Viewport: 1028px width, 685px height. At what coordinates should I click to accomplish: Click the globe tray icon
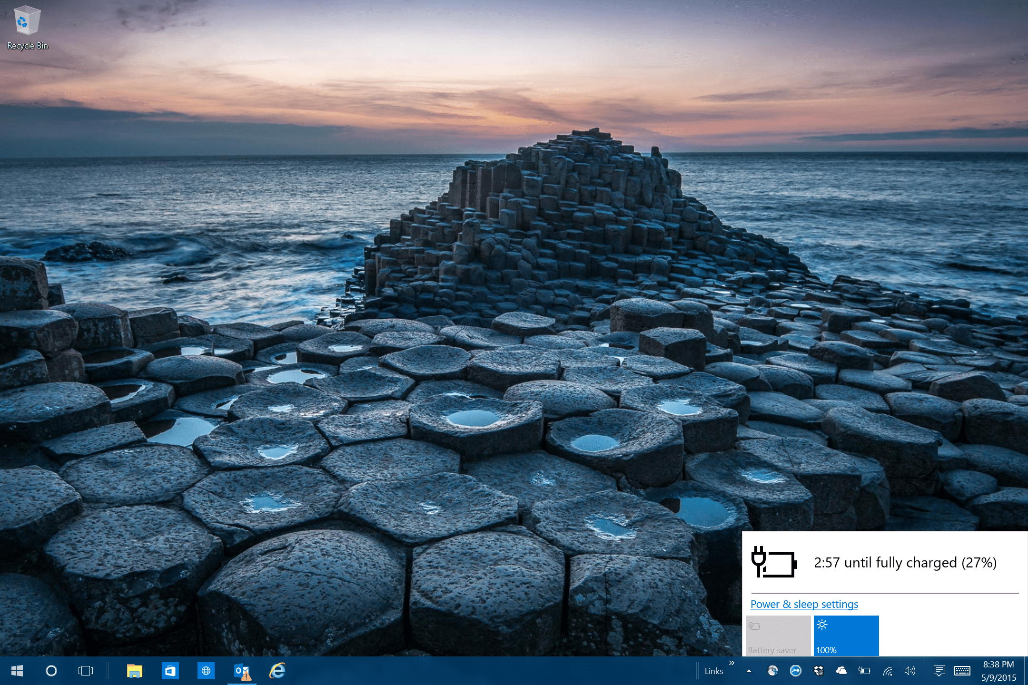coord(772,671)
